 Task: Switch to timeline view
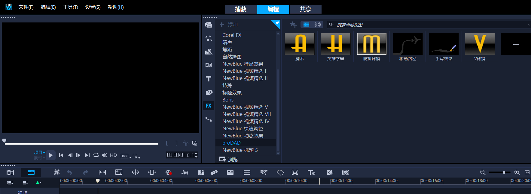pos(31,172)
